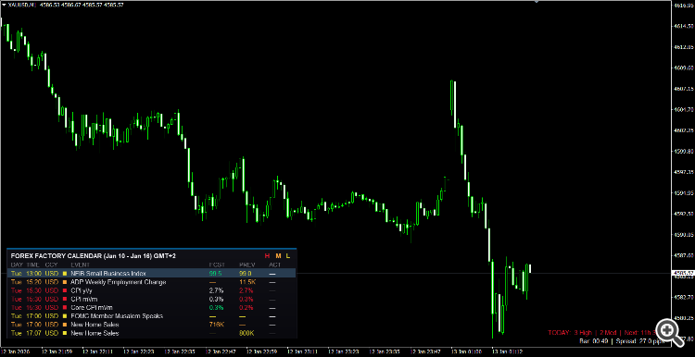Screen dimensions: 695x357
Task: Click the red impact square for CPI y/y
Action: coord(65,290)
